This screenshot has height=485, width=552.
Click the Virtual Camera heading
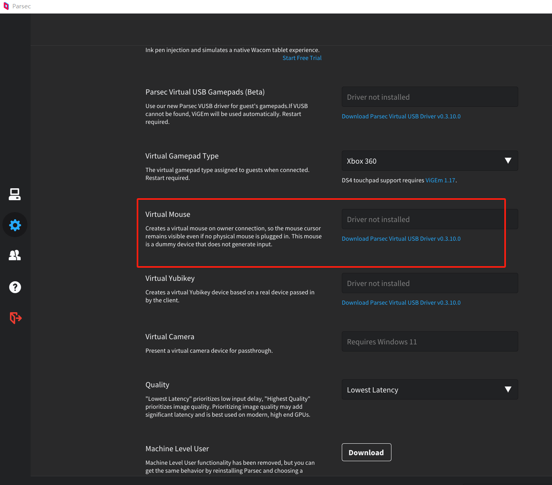pyautogui.click(x=170, y=337)
